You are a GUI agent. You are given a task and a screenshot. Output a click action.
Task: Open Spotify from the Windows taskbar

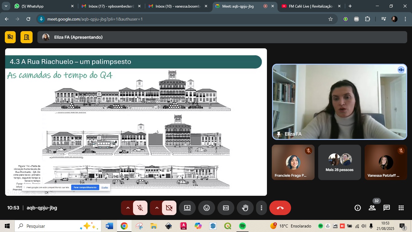tap(242, 226)
